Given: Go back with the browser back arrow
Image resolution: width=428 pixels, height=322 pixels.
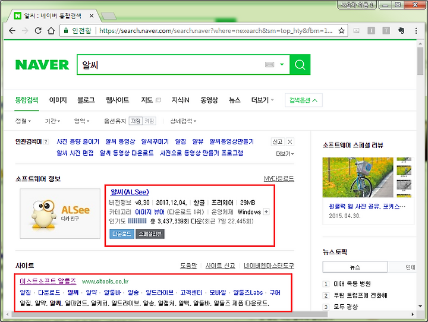Looking at the screenshot, I should [x=12, y=30].
